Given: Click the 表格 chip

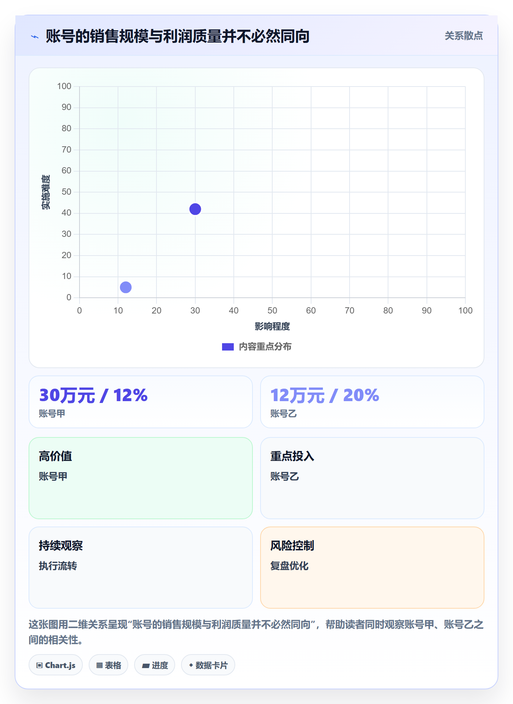Looking at the screenshot, I should pos(108,665).
